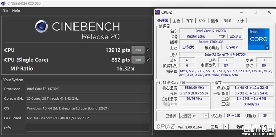Click the 一级 数据 cache value
The width and height of the screenshot is (276, 137).
tap(251, 88)
